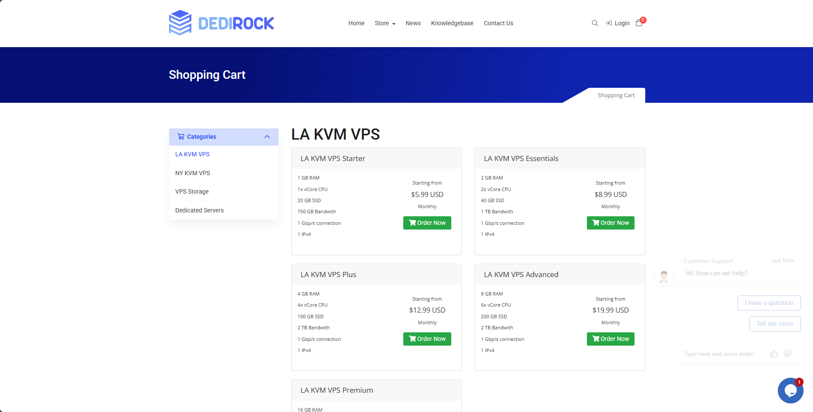Open the Knowledgebase page
Image resolution: width=813 pixels, height=412 pixels.
point(452,23)
